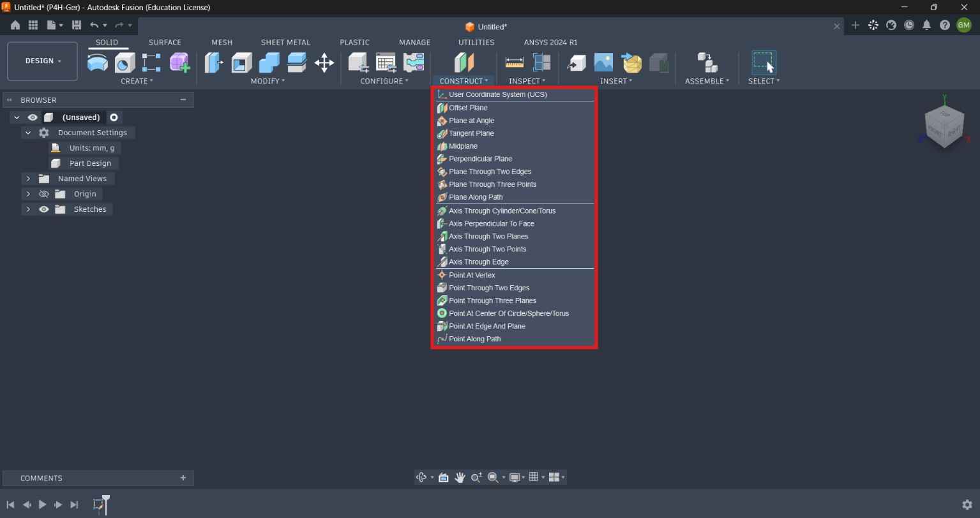Add a comment with the plus button
This screenshot has width=980, height=518.
[x=183, y=478]
